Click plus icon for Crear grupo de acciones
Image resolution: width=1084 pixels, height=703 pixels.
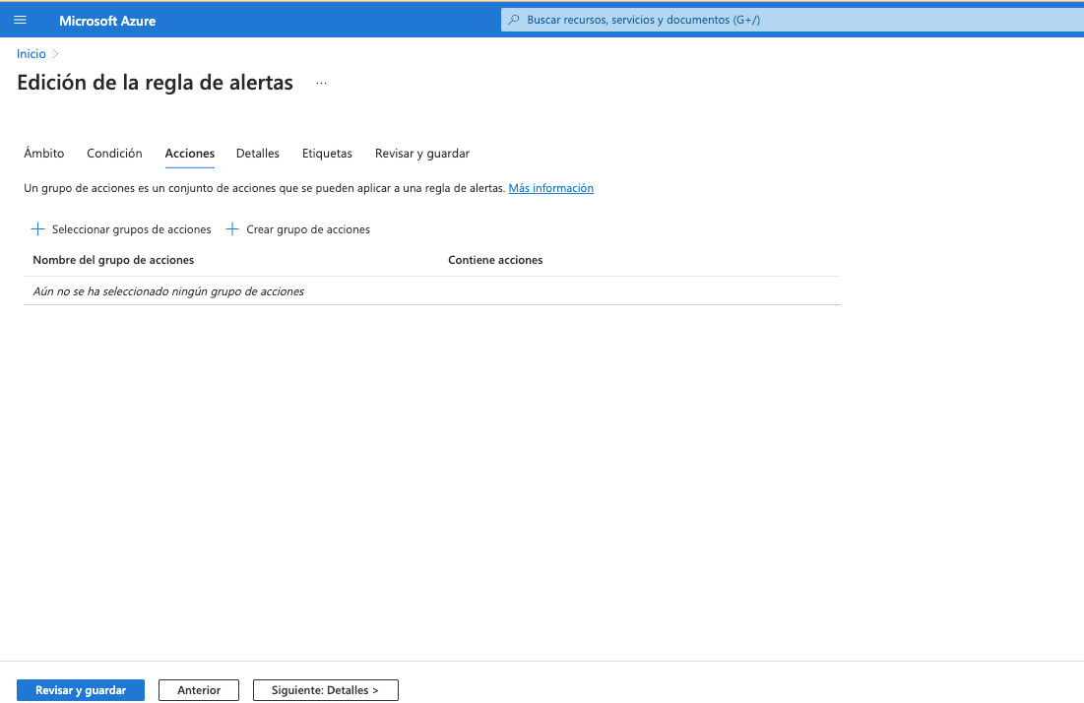(x=232, y=229)
